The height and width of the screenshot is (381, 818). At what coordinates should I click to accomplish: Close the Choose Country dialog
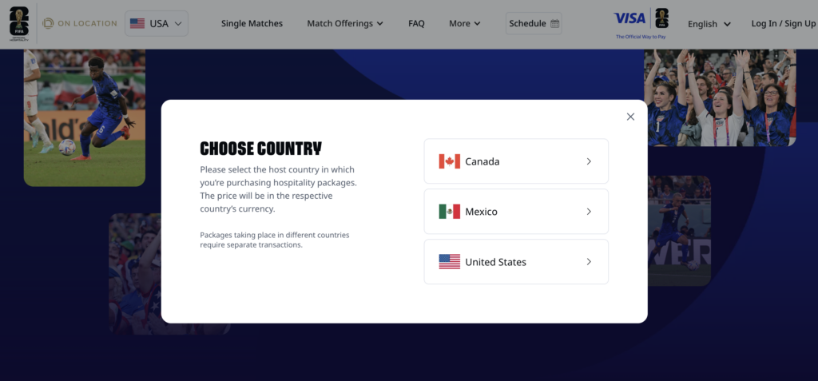pos(630,117)
